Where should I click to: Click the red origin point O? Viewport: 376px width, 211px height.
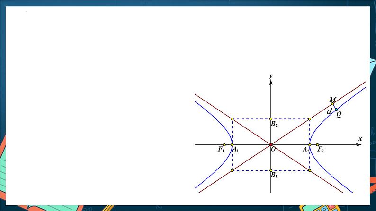click(x=270, y=144)
